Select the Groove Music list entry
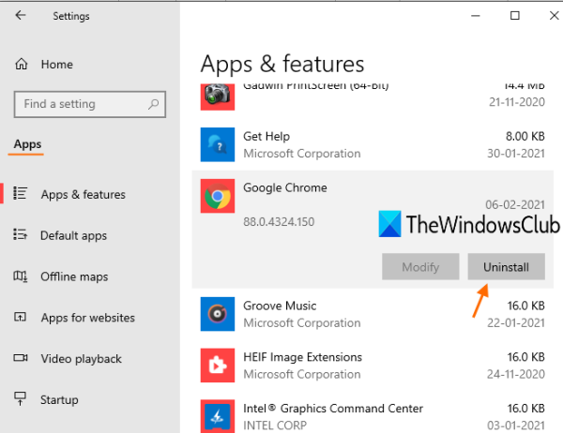563x433 pixels. click(375, 314)
